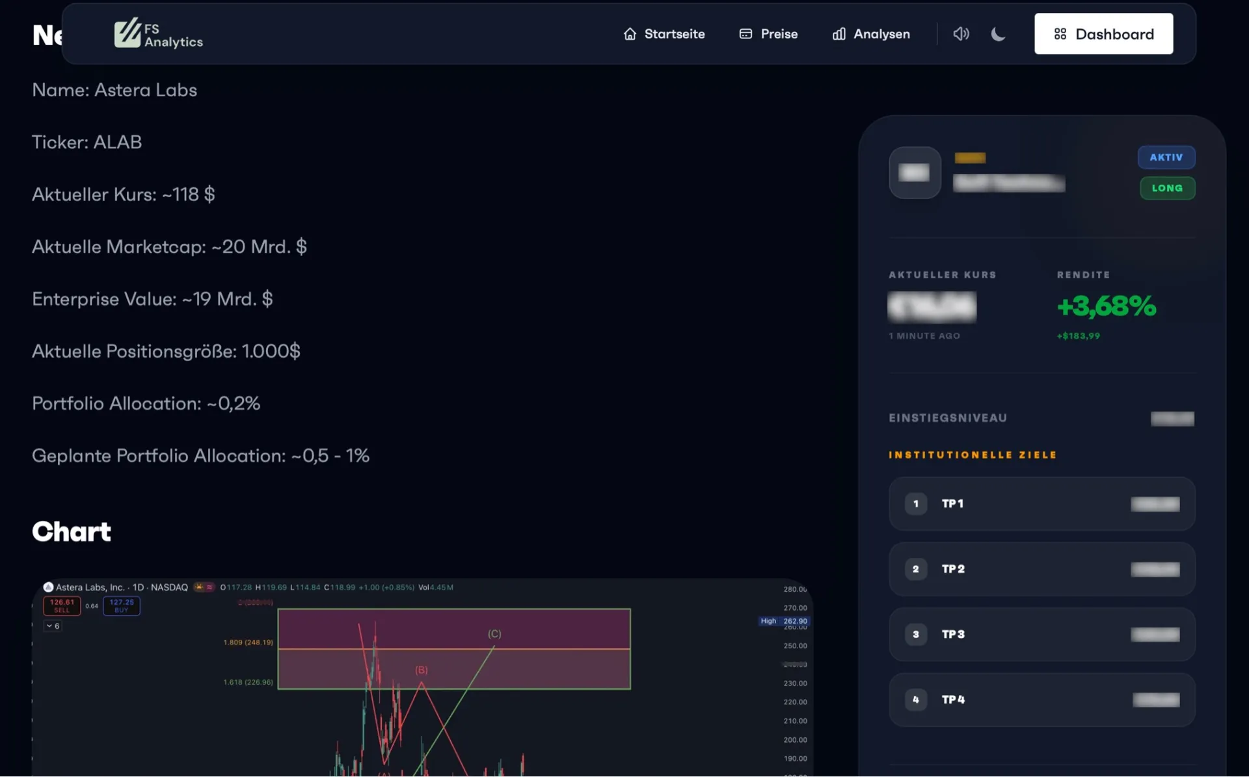Viewport: 1249px width, 777px height.
Task: Expand the chart indicators chevron labeled 6
Action: [53, 626]
